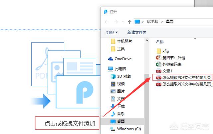Select OneDrive in the navigation pane
Screen dimensions: 213x134
tap(122, 59)
